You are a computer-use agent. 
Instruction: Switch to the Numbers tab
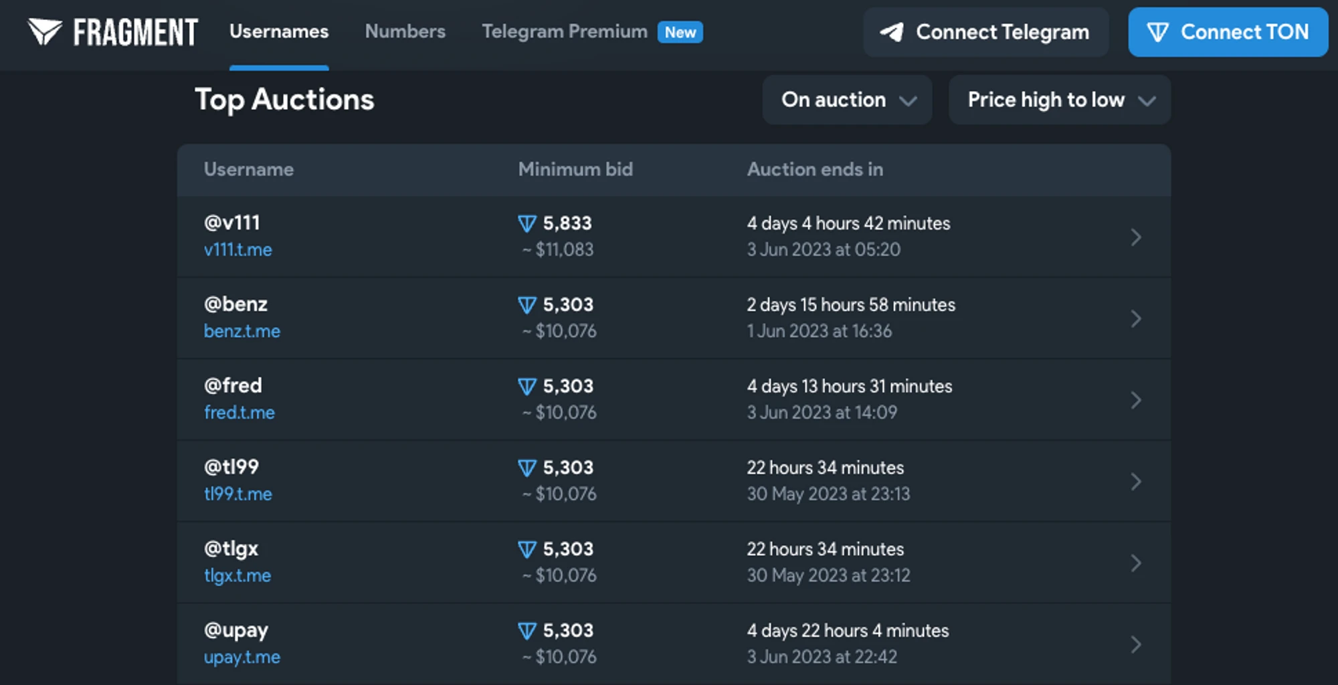click(x=405, y=31)
